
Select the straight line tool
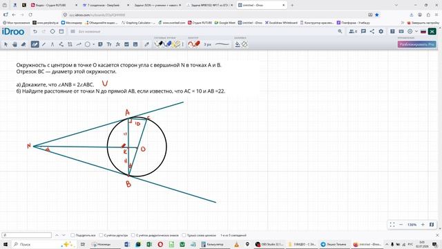pos(44,44)
